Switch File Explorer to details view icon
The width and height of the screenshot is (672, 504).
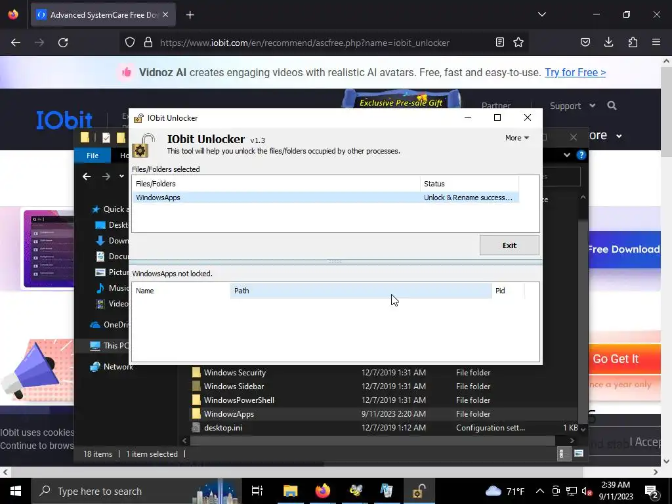click(x=564, y=454)
